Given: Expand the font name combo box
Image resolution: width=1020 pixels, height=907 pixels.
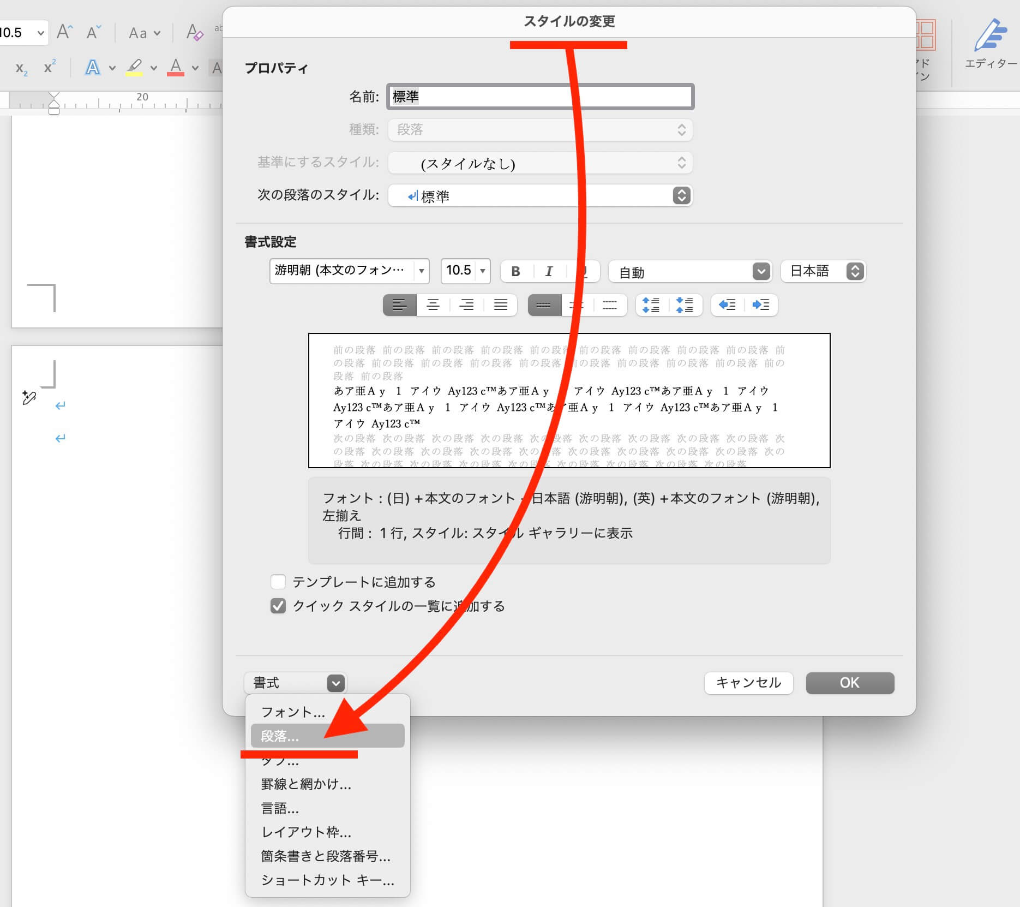Looking at the screenshot, I should 421,271.
